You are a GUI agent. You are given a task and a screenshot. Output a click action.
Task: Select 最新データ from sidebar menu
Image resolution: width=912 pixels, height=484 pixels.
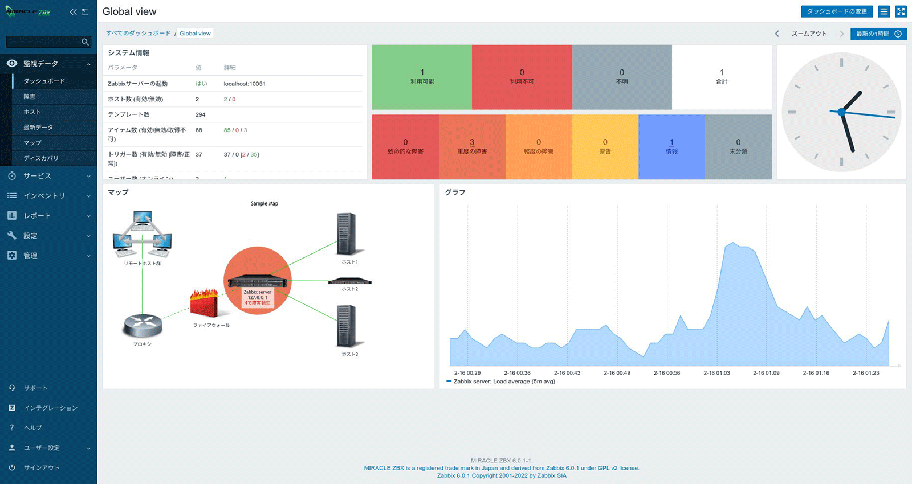[38, 128]
